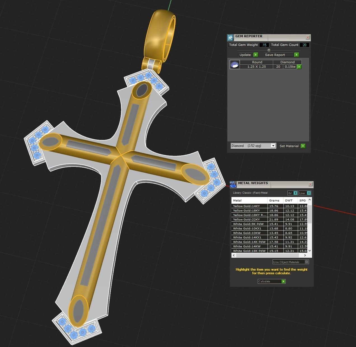Click the 1.25 X 1.25 size cell
The width and height of the screenshot is (356, 347).
257,67
